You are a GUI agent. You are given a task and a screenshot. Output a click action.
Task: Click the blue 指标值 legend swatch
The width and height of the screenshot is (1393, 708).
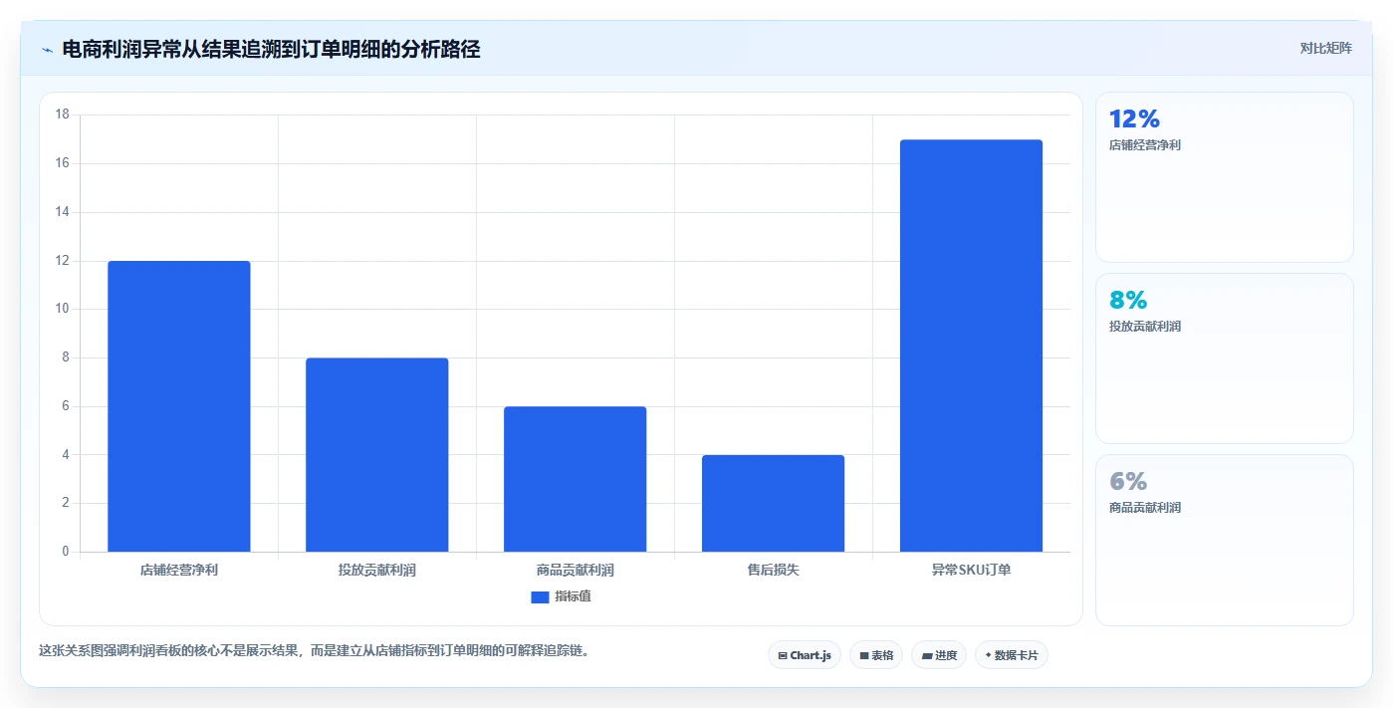(540, 596)
